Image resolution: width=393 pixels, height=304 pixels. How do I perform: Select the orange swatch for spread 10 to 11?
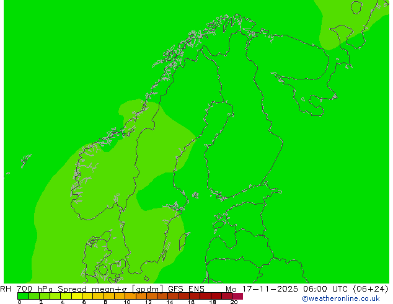click(130, 296)
